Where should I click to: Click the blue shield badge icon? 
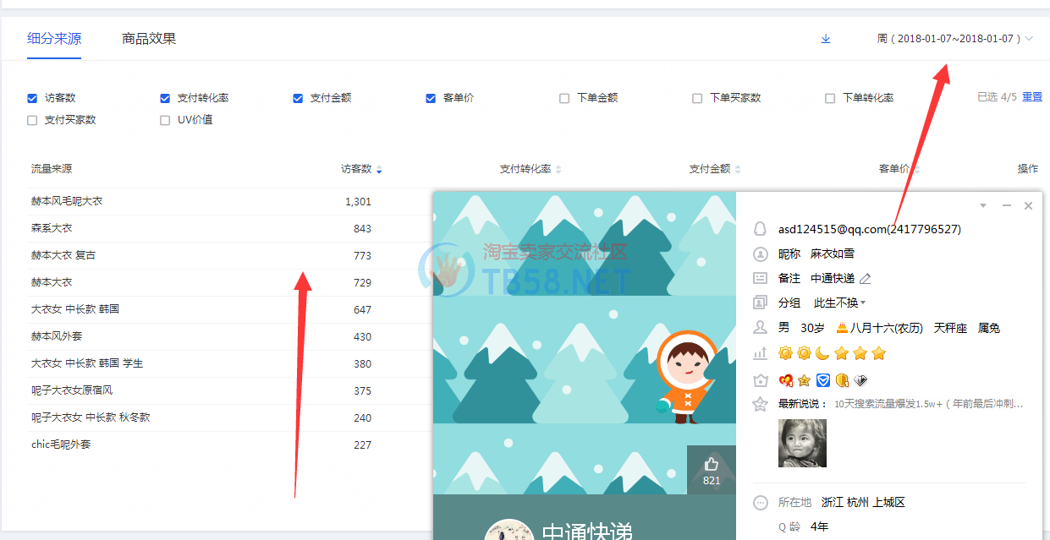pyautogui.click(x=822, y=380)
